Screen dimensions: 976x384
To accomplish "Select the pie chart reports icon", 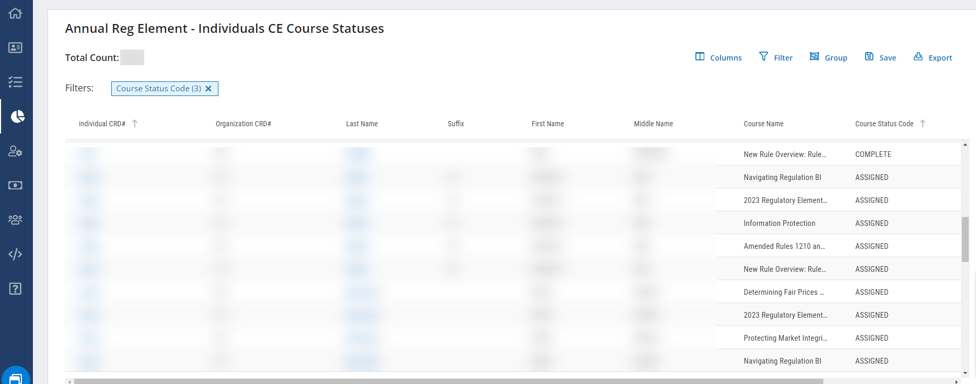I will click(x=17, y=116).
